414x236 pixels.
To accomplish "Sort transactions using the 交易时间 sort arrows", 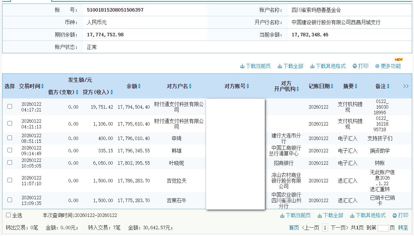I will [x=42, y=86].
